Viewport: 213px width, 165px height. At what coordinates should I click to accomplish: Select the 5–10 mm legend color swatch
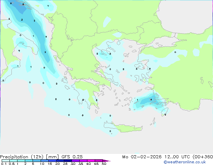(x=37, y=161)
